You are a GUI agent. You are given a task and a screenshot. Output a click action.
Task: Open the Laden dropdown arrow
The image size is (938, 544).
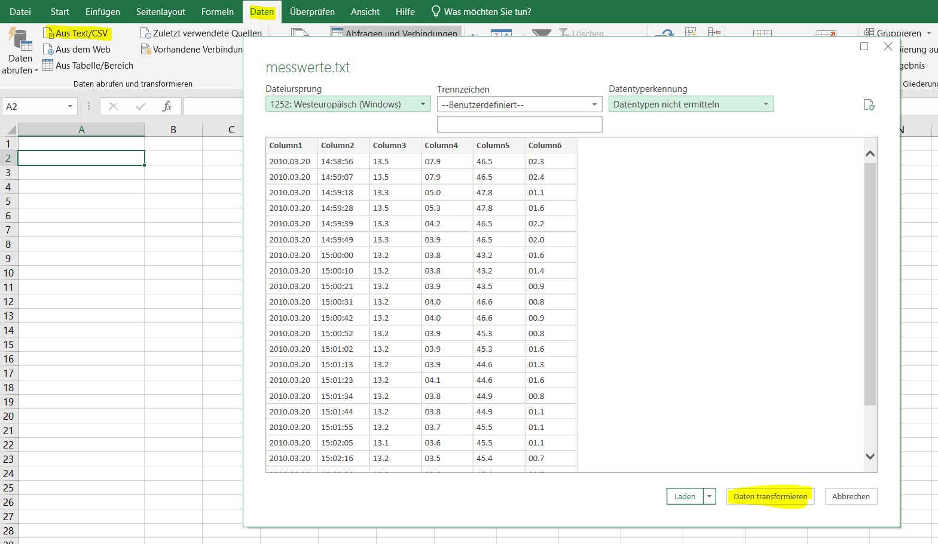pyautogui.click(x=710, y=496)
